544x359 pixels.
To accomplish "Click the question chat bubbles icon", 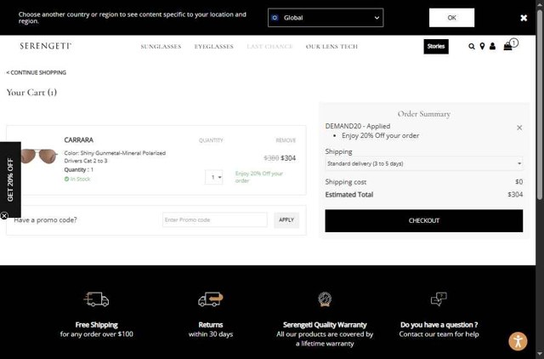I will (x=439, y=299).
